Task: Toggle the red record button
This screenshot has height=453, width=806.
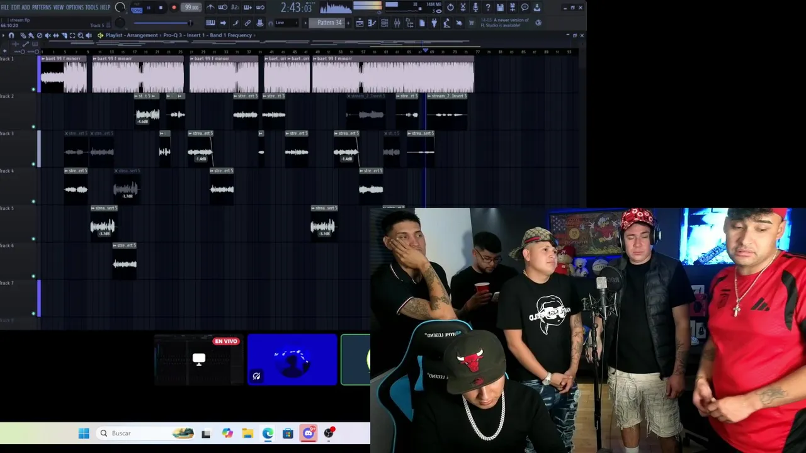Action: coord(174,8)
